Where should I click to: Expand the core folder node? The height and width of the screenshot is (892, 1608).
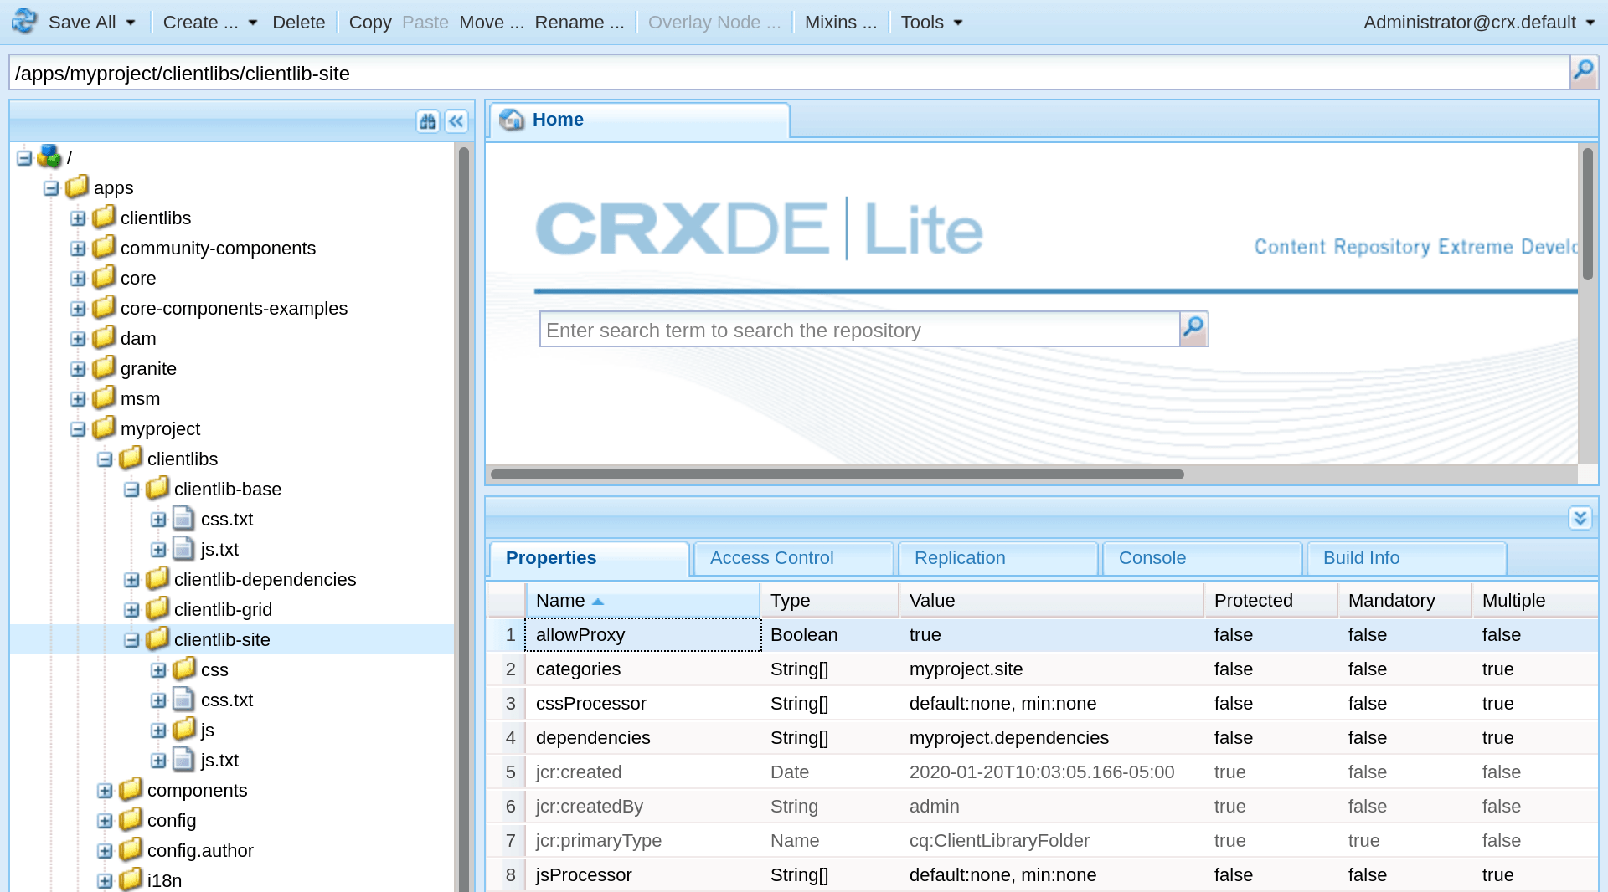(78, 279)
